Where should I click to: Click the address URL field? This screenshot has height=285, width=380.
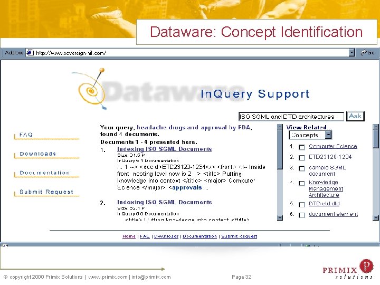(x=190, y=53)
